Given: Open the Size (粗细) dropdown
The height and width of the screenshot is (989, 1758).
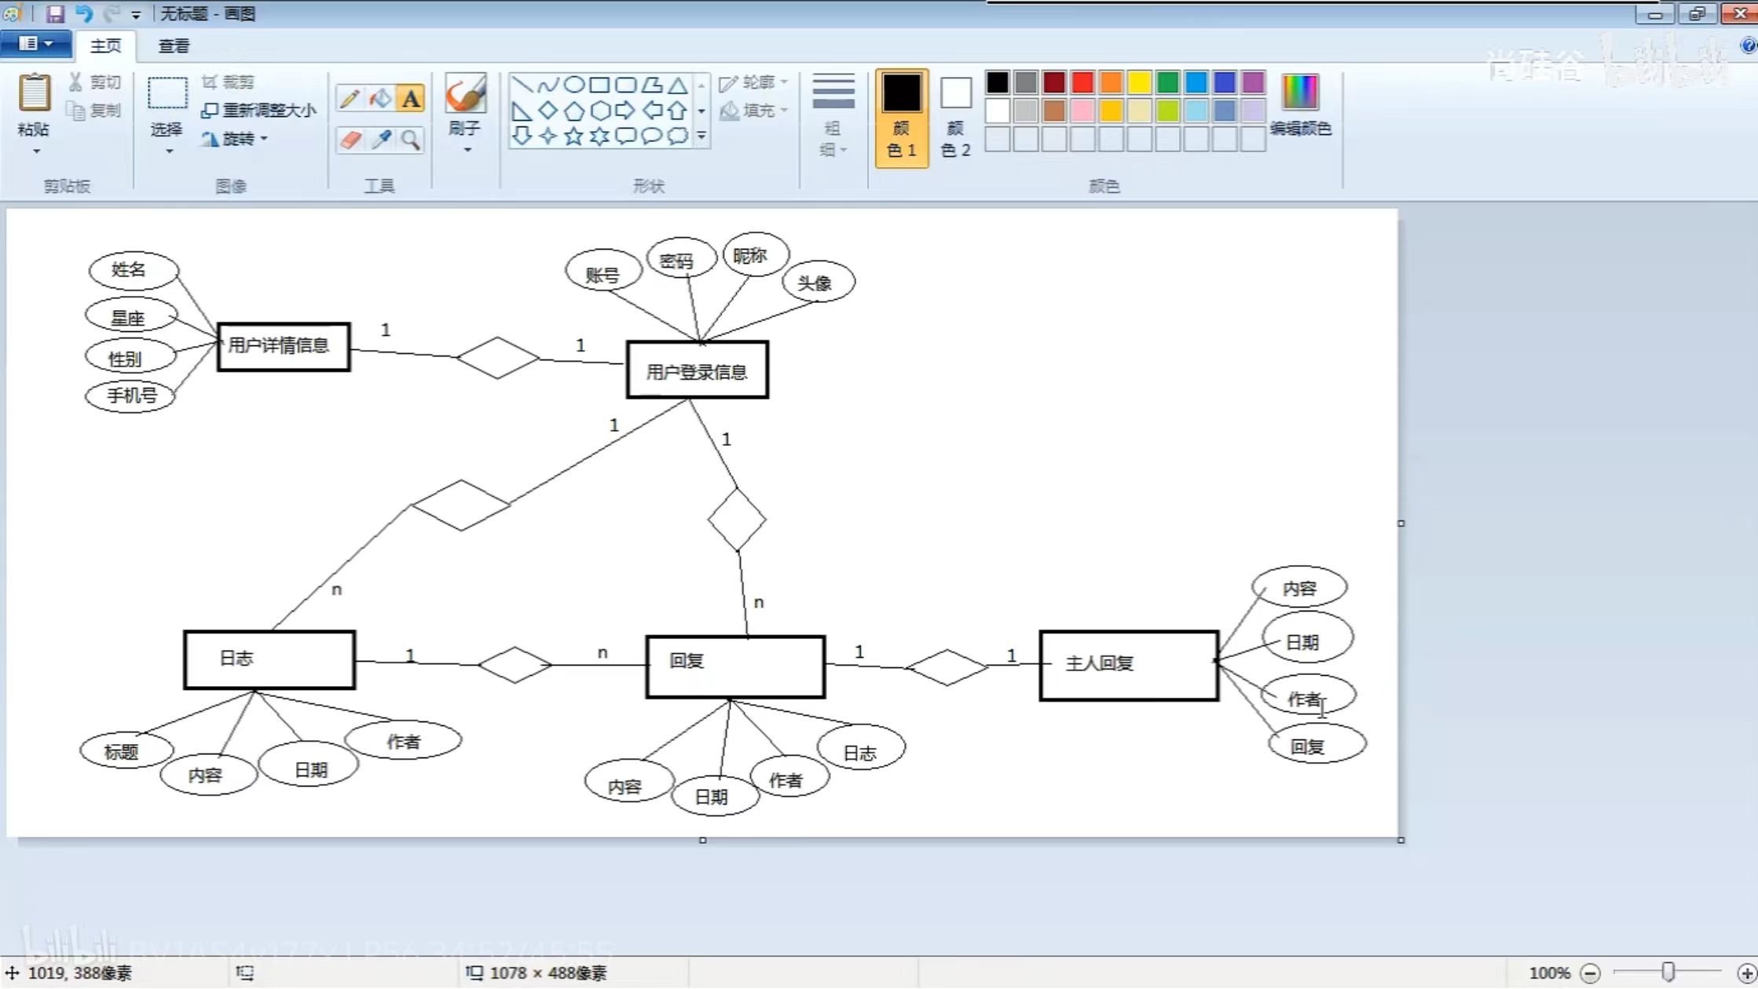Looking at the screenshot, I should [x=833, y=115].
